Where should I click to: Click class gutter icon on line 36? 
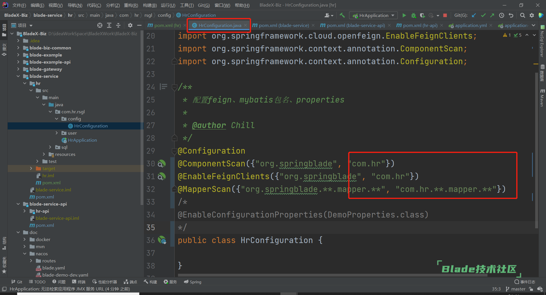(x=162, y=240)
